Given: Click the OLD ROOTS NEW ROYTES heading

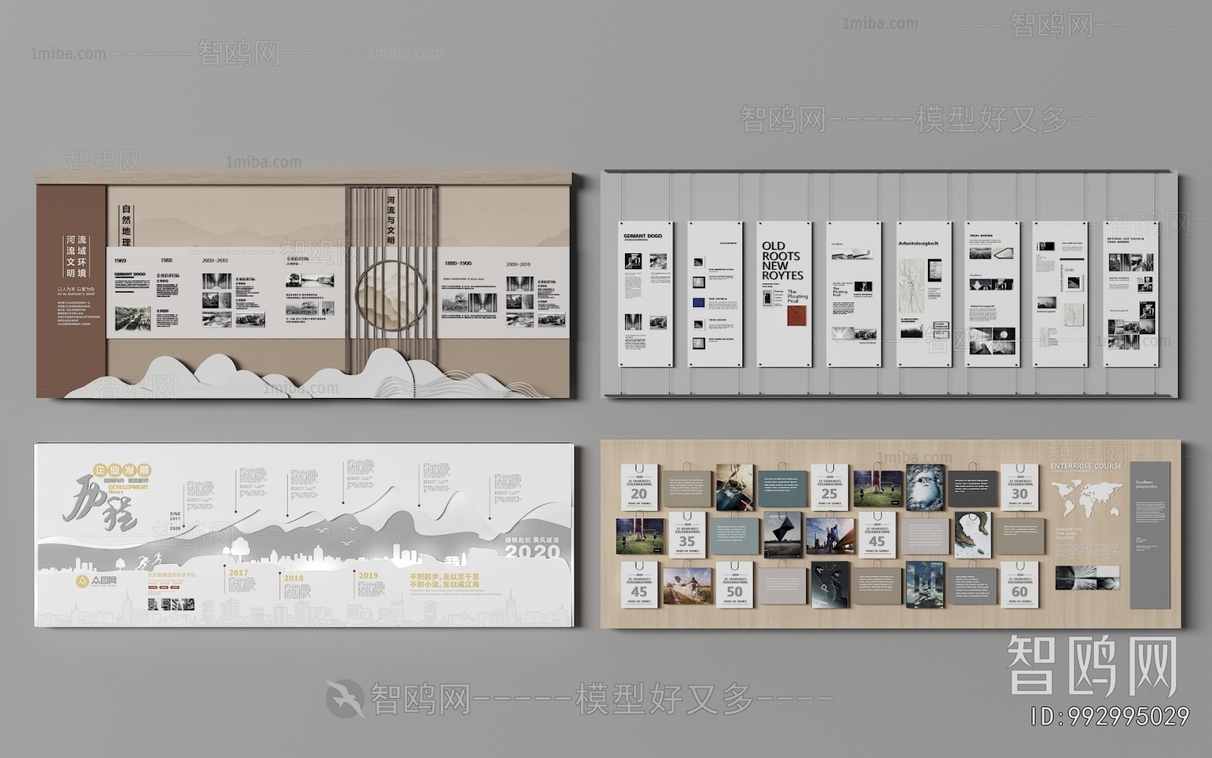Looking at the screenshot, I should [782, 261].
